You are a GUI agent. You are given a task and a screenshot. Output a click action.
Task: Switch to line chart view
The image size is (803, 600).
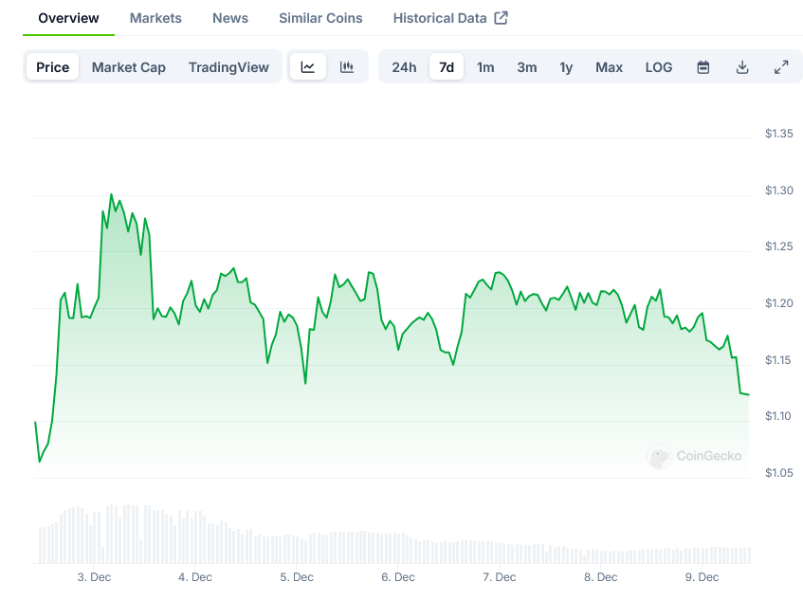click(308, 67)
